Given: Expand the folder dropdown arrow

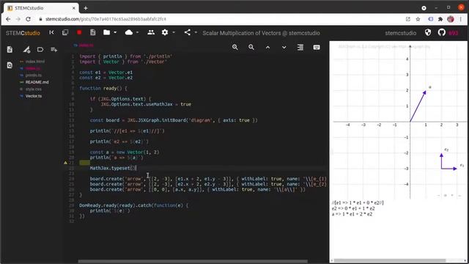Looking at the screenshot, I should point(115,32).
